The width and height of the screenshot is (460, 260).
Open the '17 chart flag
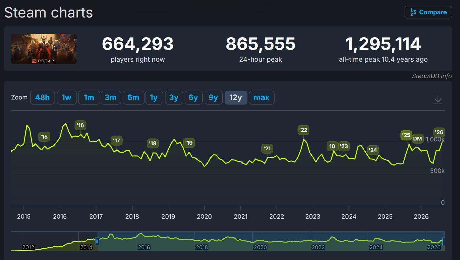pos(117,140)
